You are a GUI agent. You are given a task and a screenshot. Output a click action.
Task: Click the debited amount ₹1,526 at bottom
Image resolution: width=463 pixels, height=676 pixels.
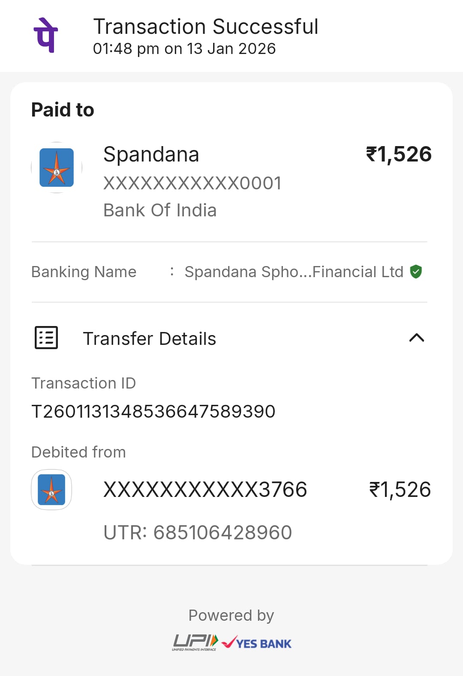coord(400,490)
